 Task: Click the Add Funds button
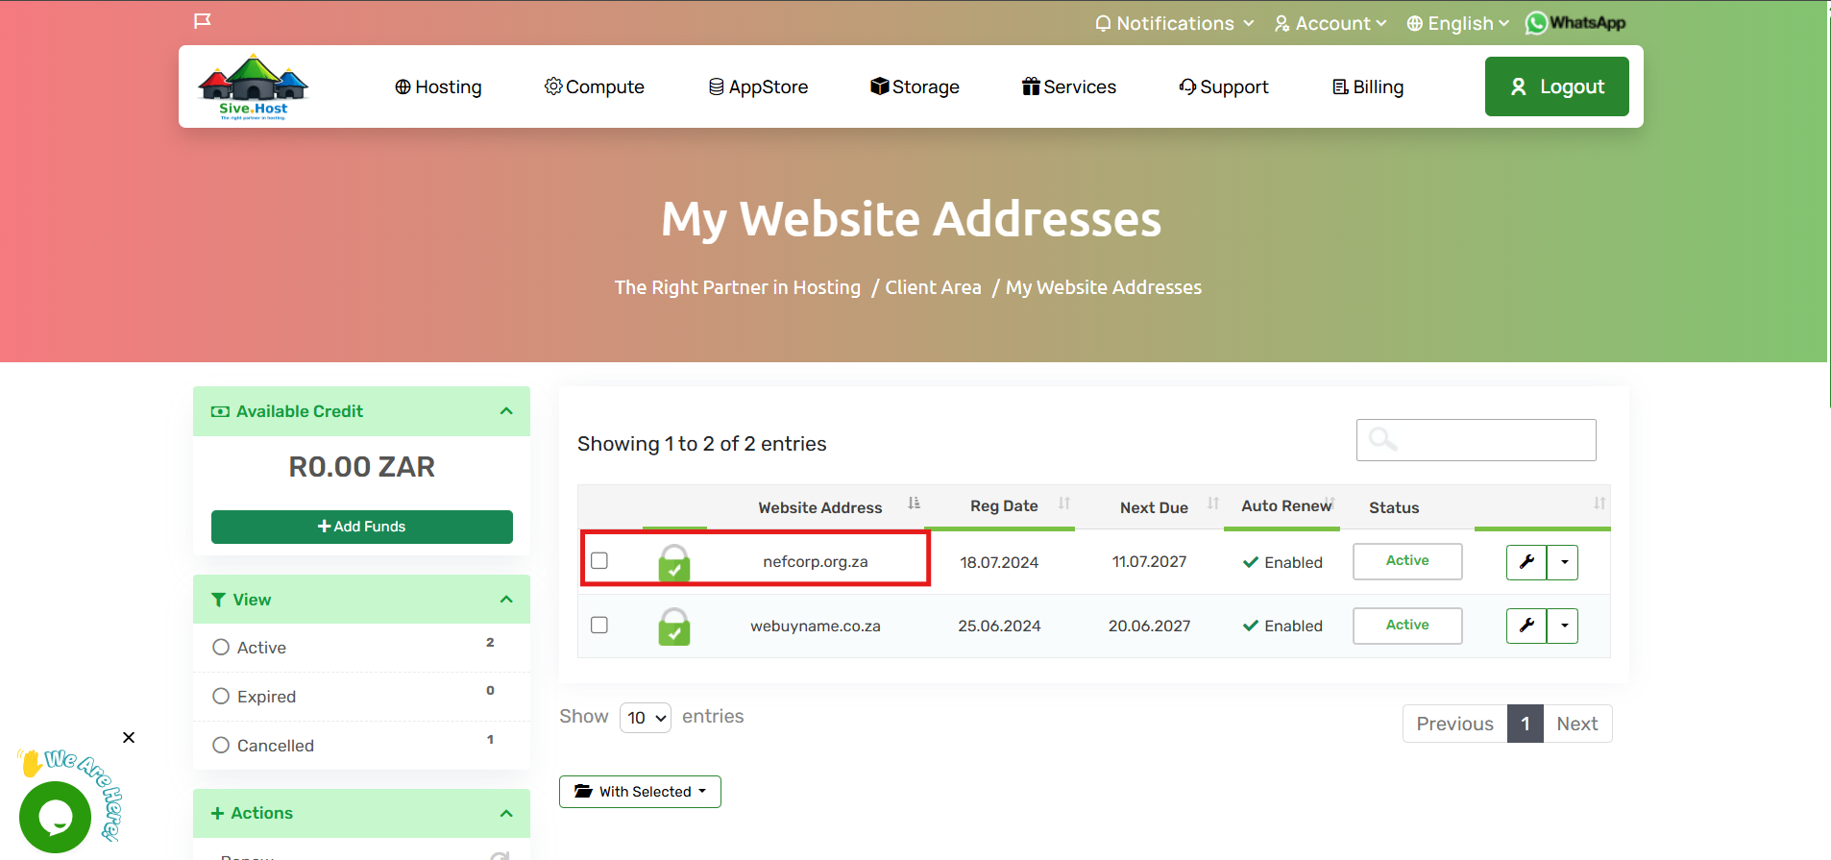tap(362, 527)
